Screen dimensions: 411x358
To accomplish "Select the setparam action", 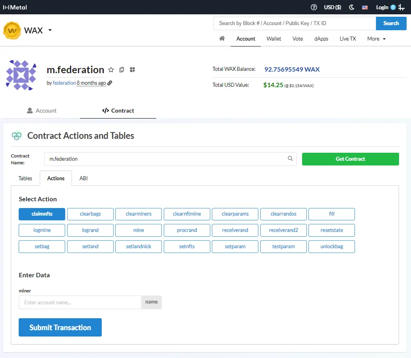I will 235,247.
